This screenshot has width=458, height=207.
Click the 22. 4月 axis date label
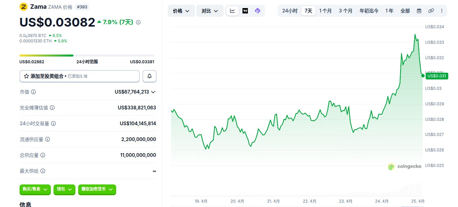309,201
